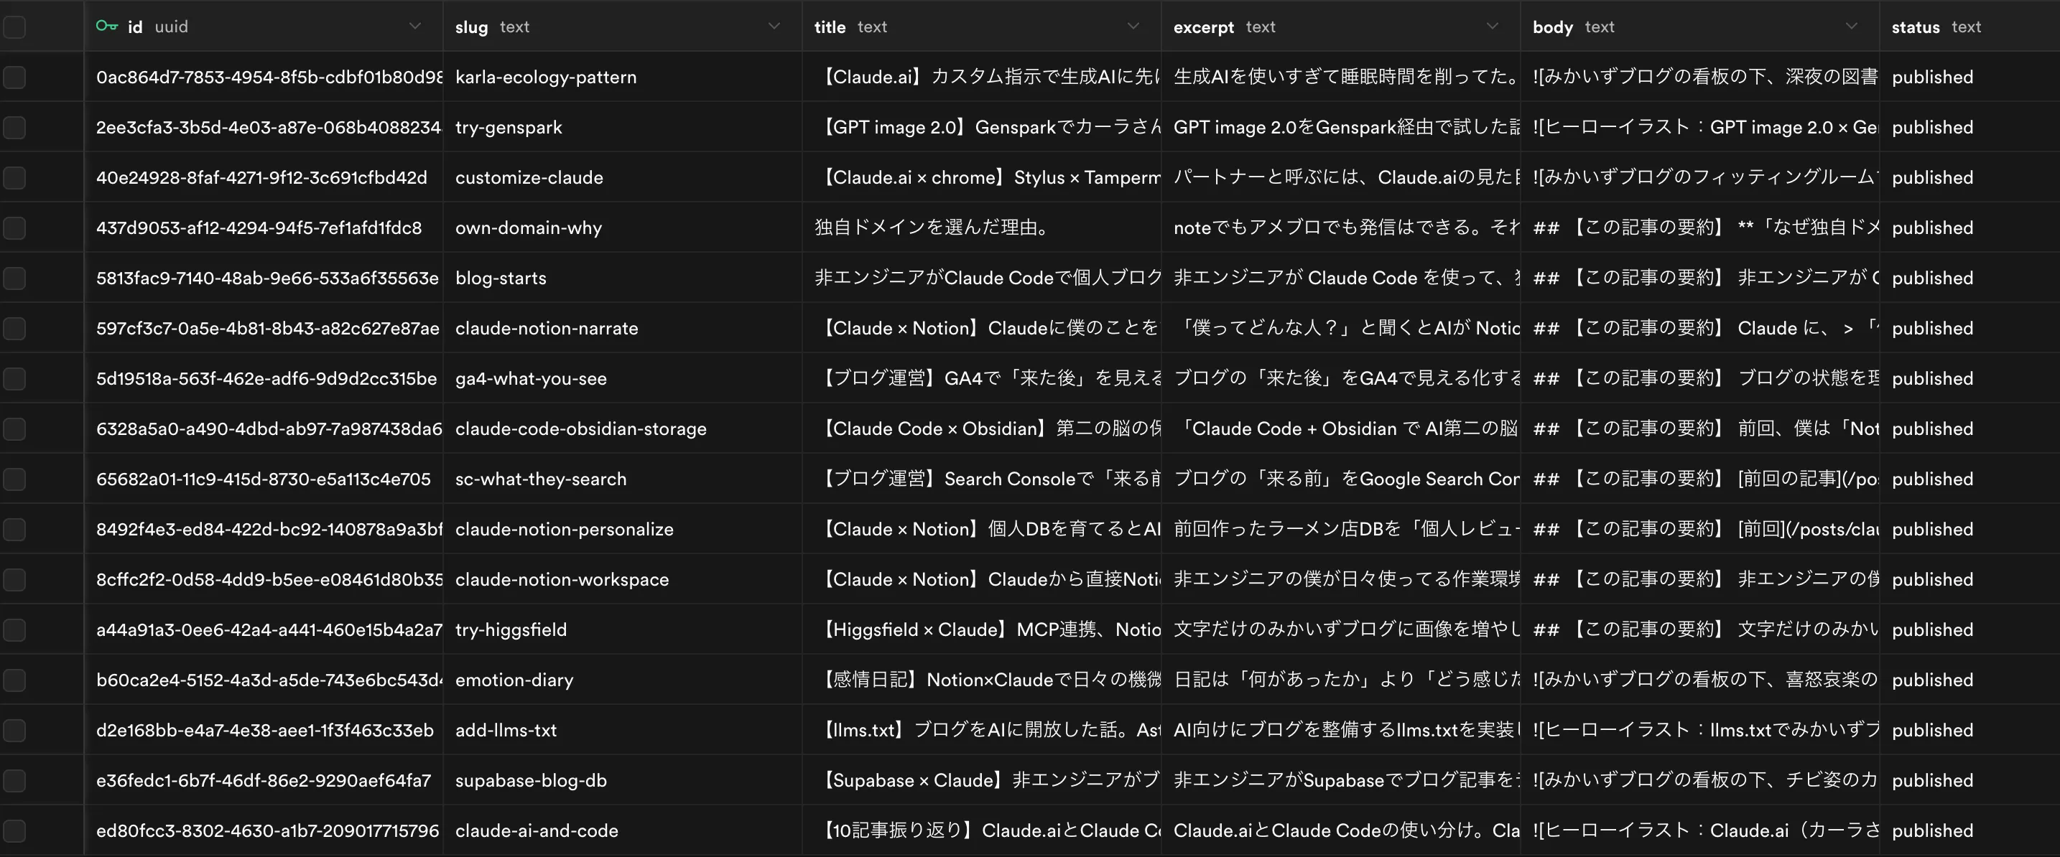2060x857 pixels.
Task: Check the row for karla-ecology-pattern
Action: pyautogui.click(x=14, y=78)
